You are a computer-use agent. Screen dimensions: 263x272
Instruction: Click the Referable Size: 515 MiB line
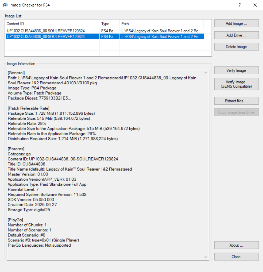click(x=49, y=118)
